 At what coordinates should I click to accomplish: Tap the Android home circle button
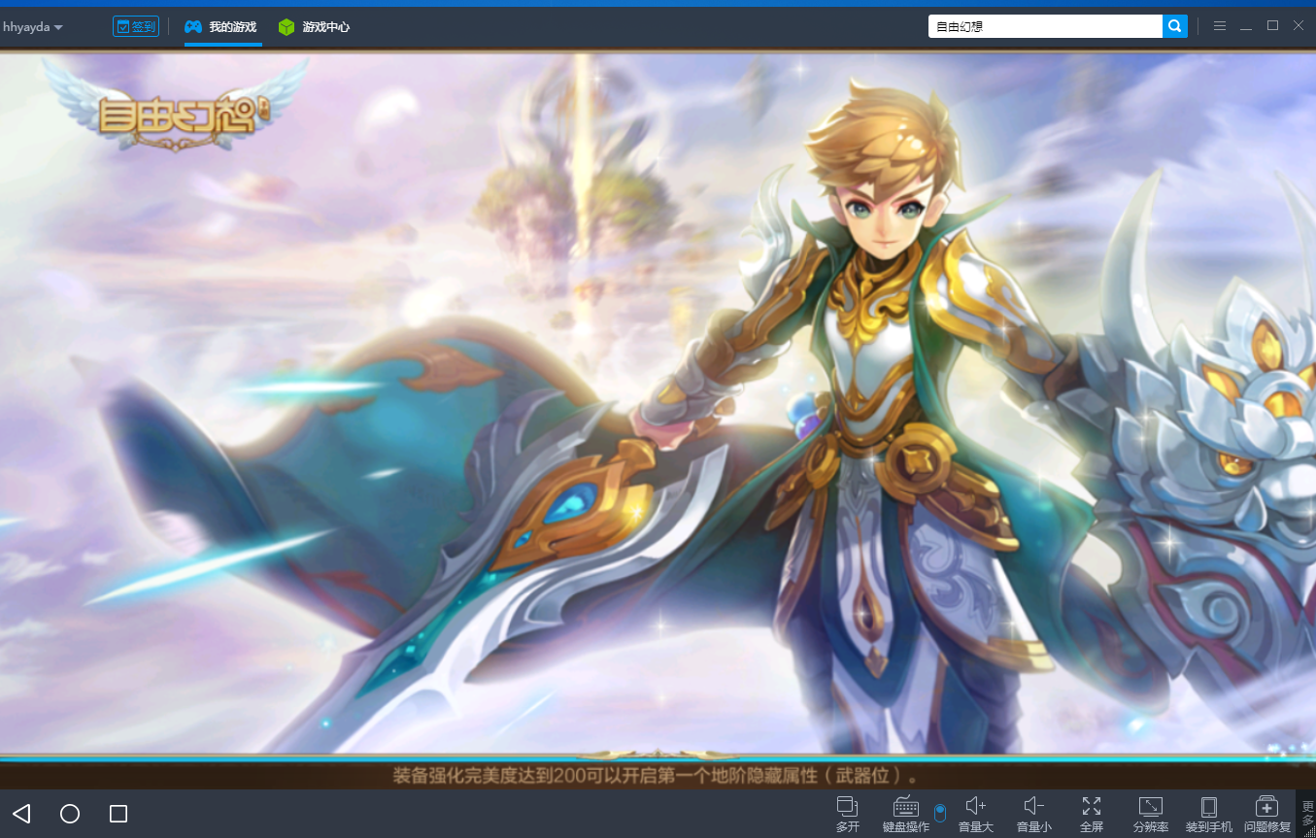click(x=70, y=814)
